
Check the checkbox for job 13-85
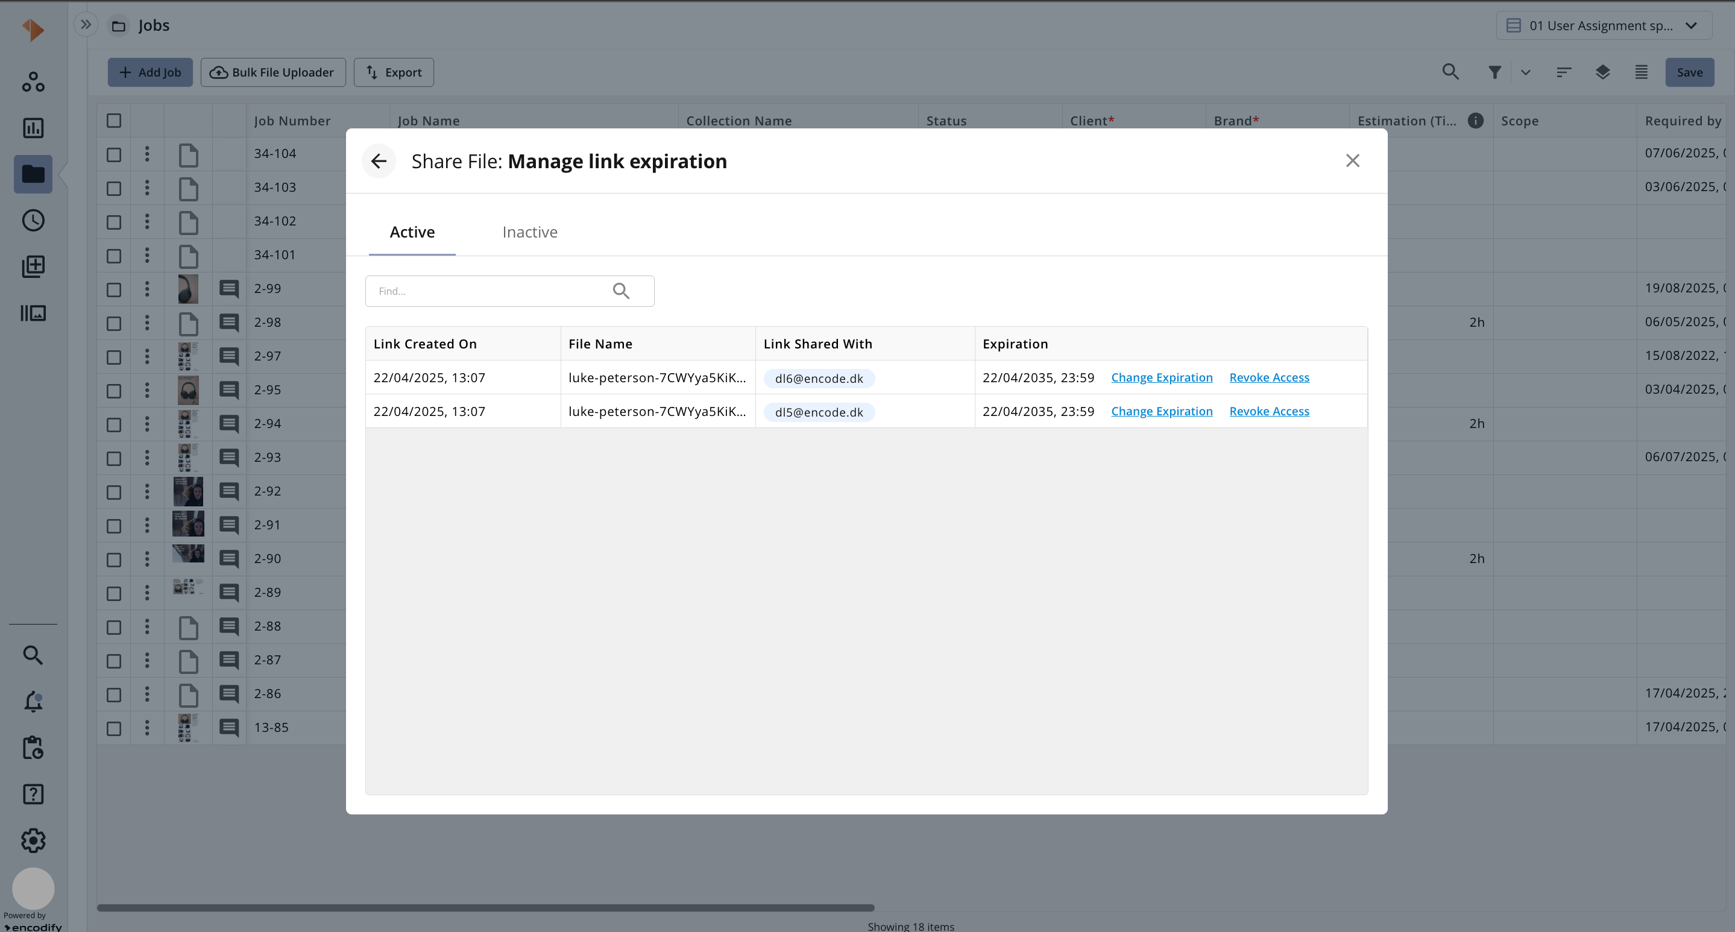click(114, 728)
